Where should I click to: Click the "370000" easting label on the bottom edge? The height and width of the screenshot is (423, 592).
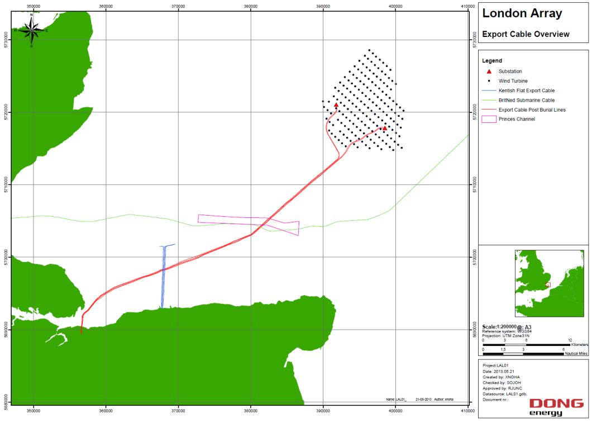pyautogui.click(x=178, y=410)
